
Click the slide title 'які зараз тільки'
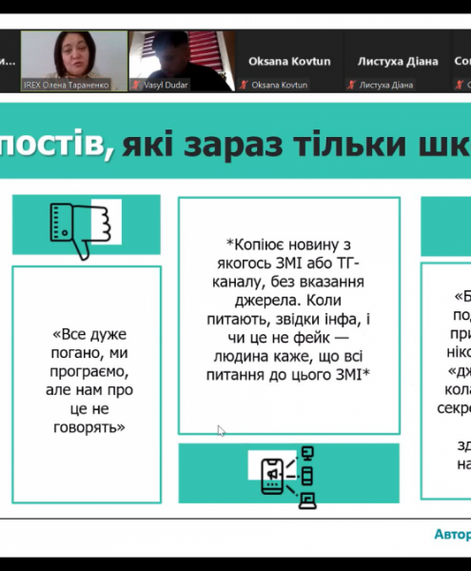coord(264,145)
